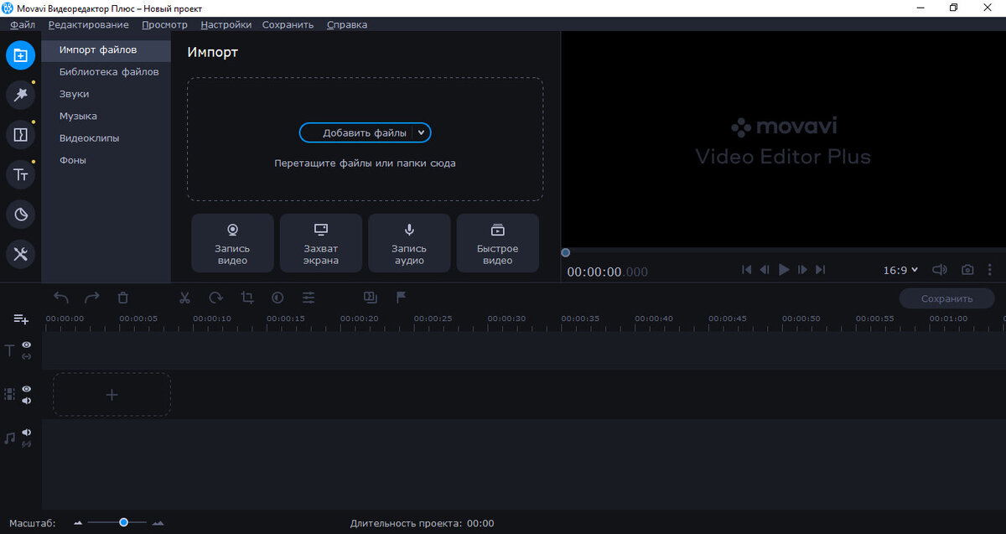Screen dimensions: 1006x534
Task: Open the Настройки menu
Action: click(226, 24)
